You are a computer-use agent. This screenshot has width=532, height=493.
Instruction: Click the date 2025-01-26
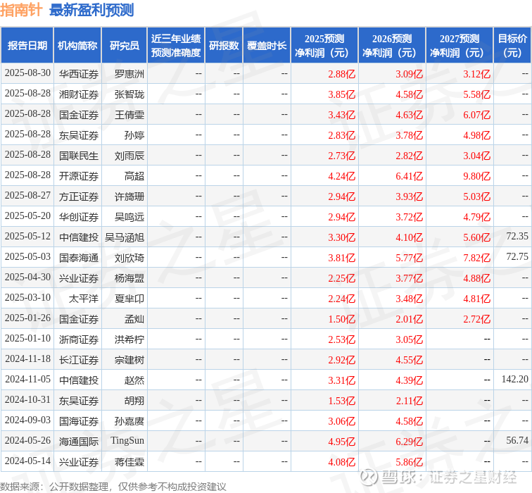(x=27, y=318)
